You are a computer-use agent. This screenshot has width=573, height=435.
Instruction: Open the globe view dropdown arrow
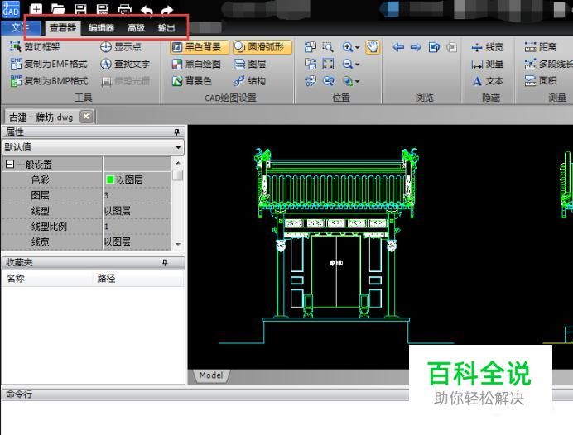357,81
